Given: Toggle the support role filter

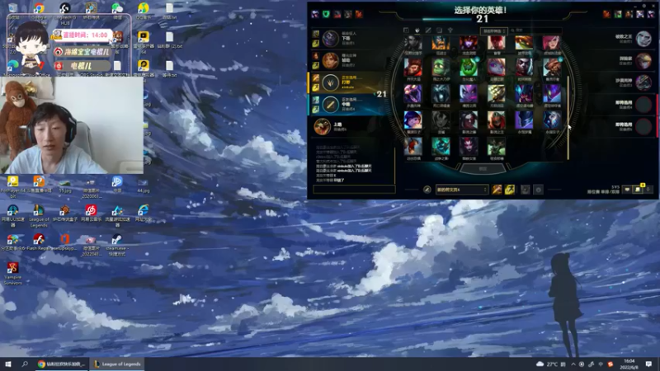Looking at the screenshot, I should 450,31.
